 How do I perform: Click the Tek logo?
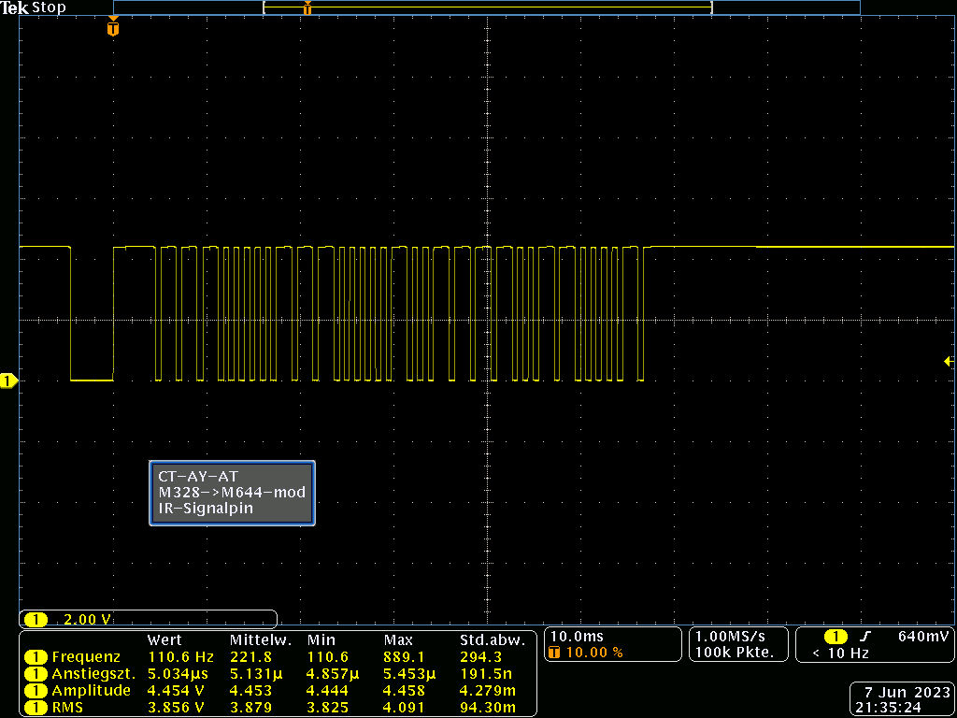(13, 8)
